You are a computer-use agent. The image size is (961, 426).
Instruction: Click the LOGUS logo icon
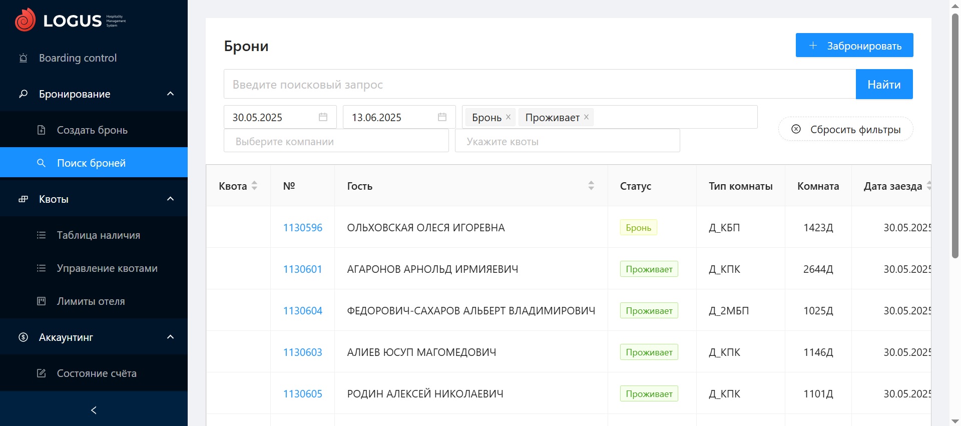(x=25, y=20)
